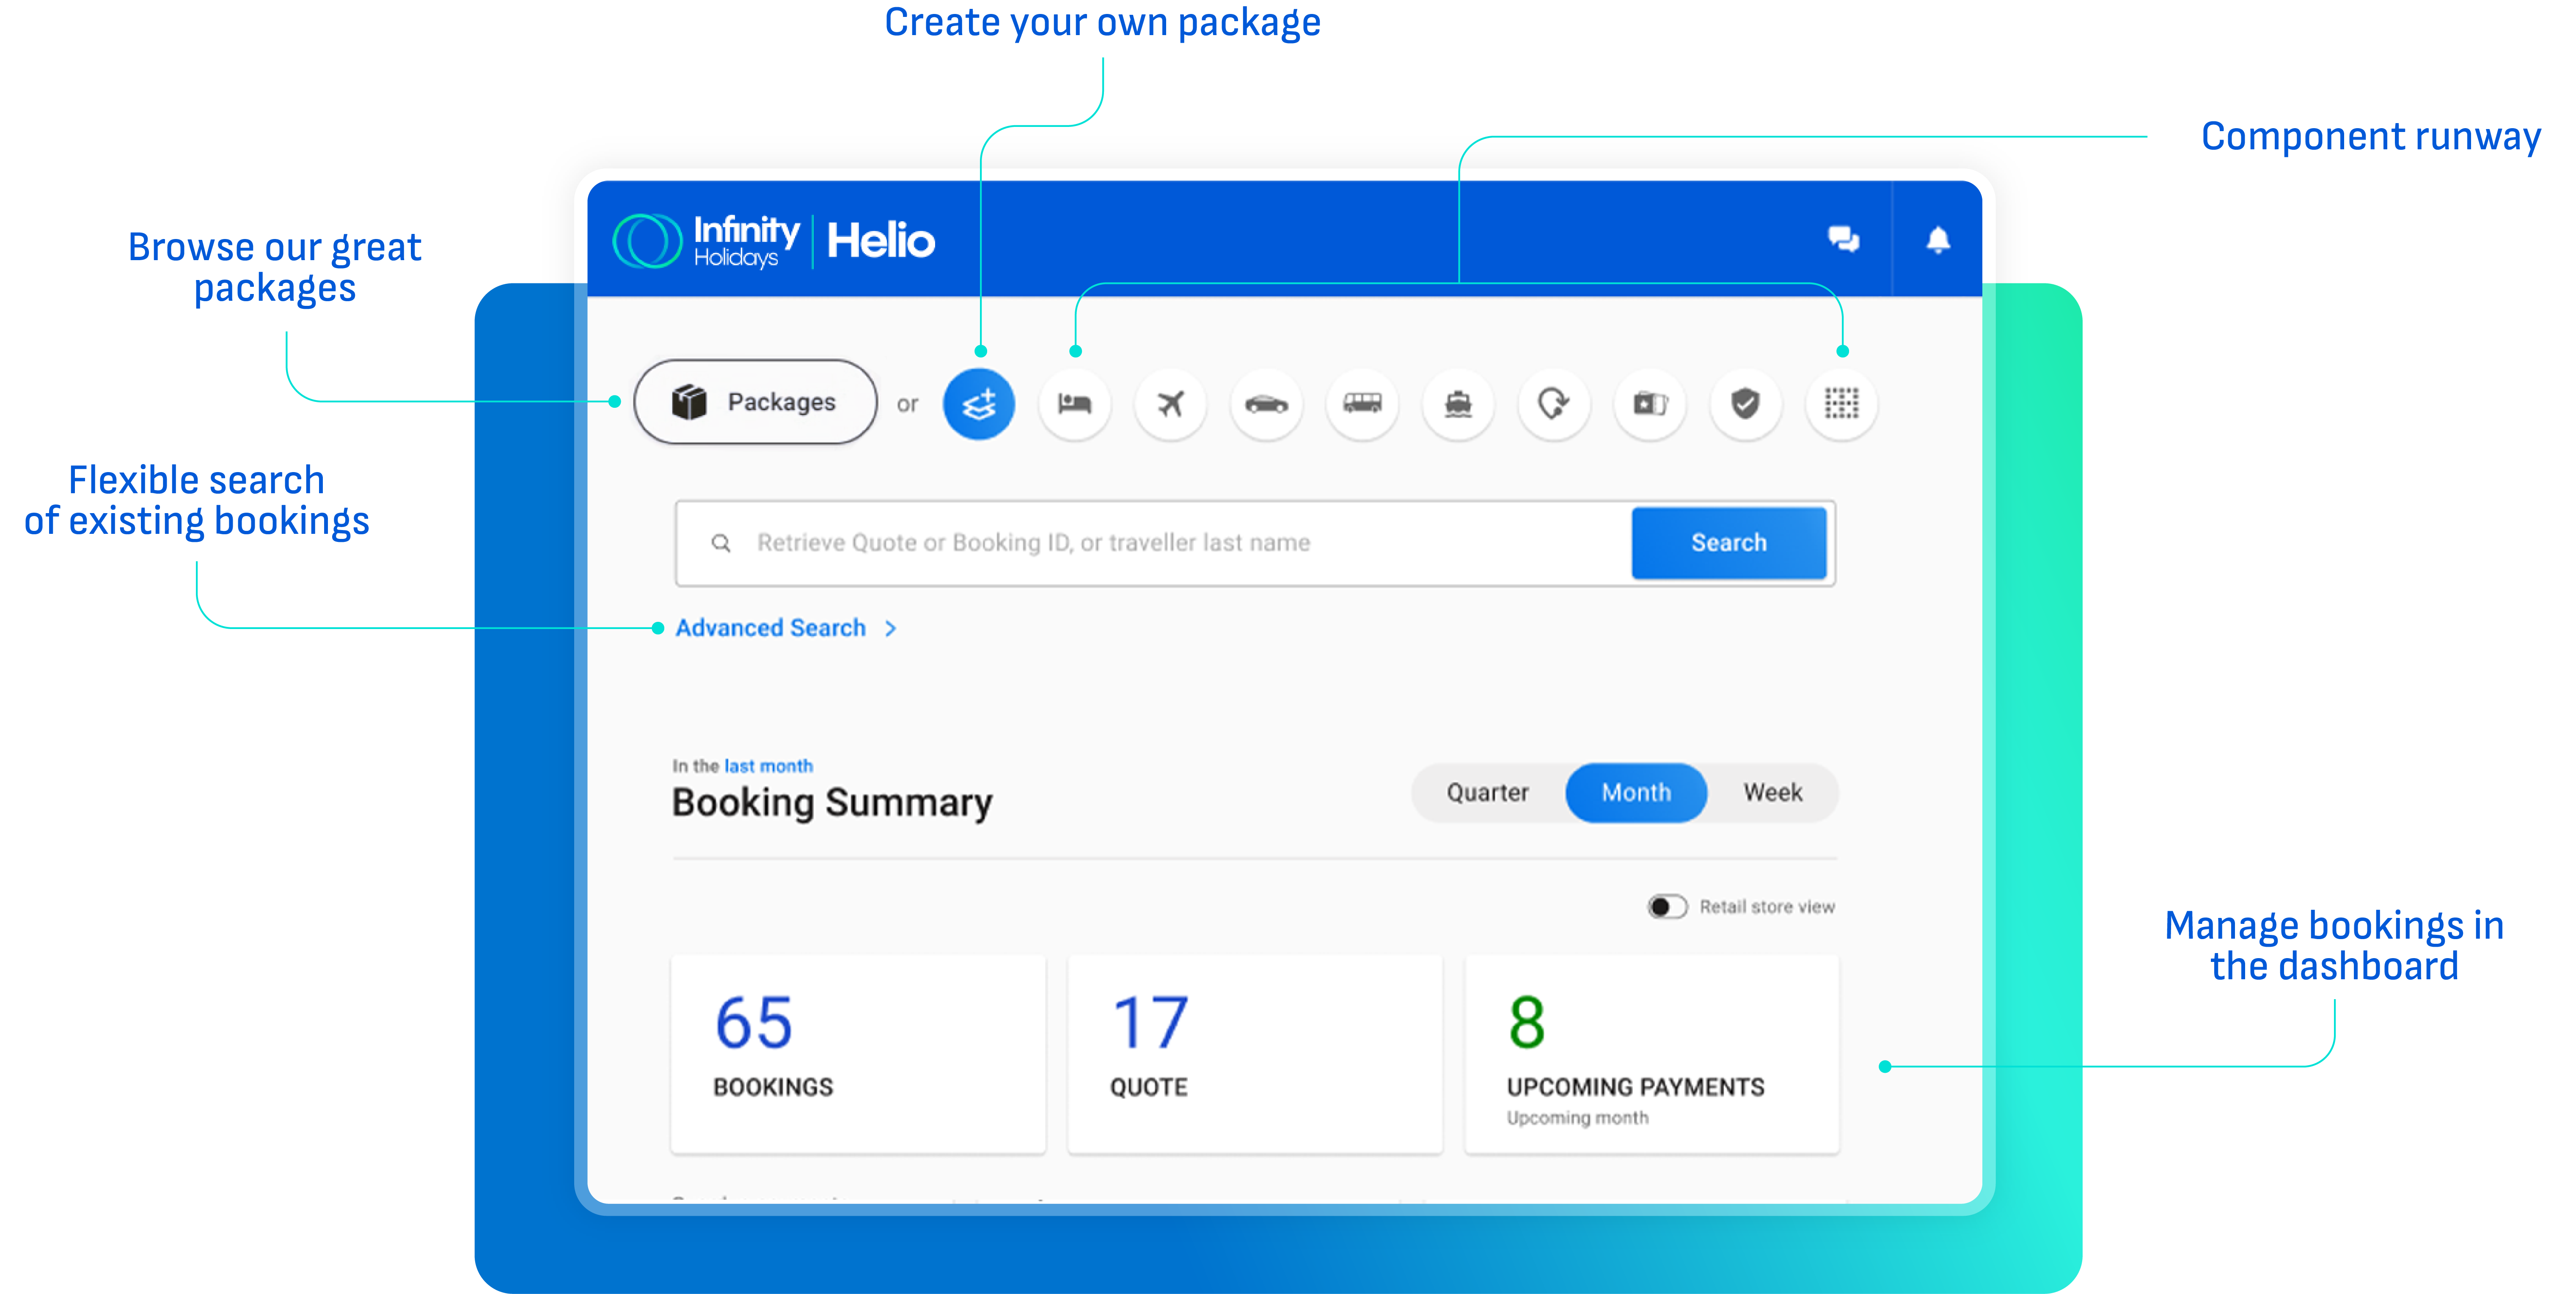This screenshot has width=2576, height=1294.
Task: Select the travel insurance shield icon
Action: pos(1745,403)
